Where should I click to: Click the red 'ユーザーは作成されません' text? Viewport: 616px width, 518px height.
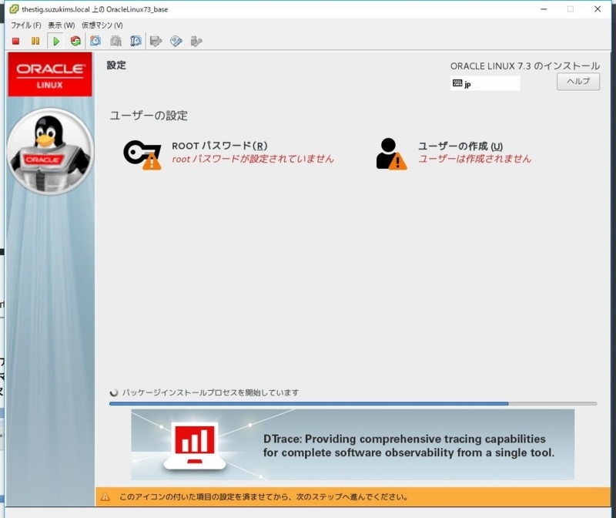coord(474,159)
